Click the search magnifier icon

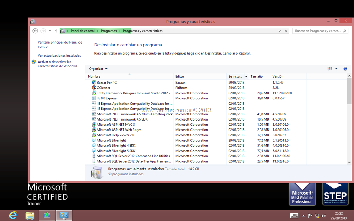tap(344, 31)
